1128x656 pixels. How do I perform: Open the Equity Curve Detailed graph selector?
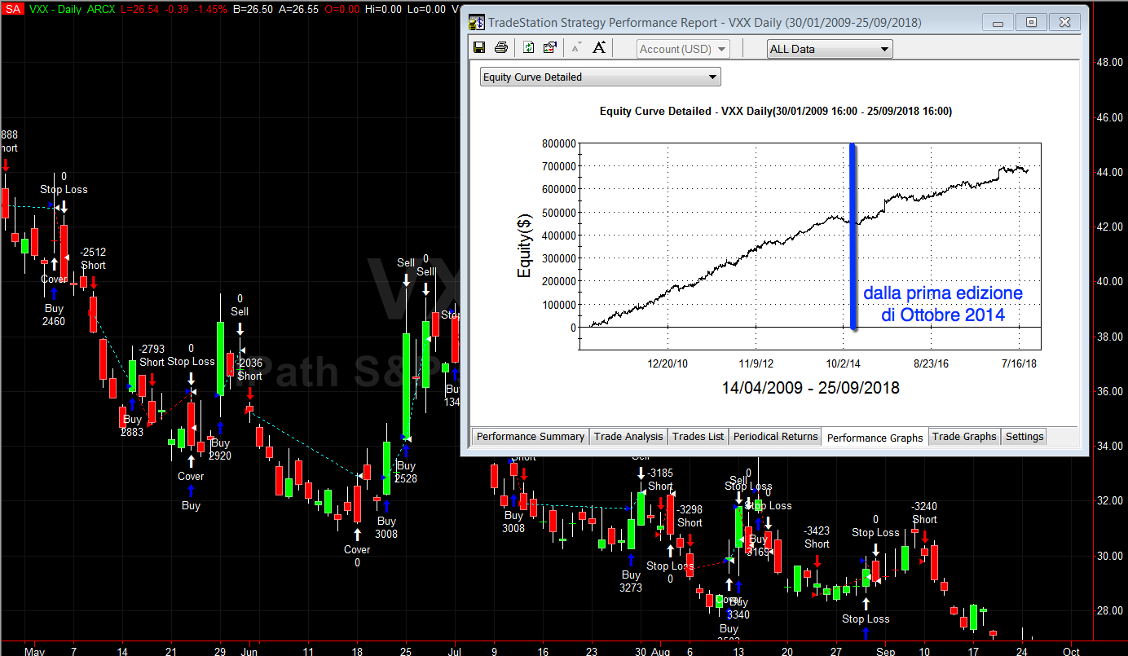point(601,77)
